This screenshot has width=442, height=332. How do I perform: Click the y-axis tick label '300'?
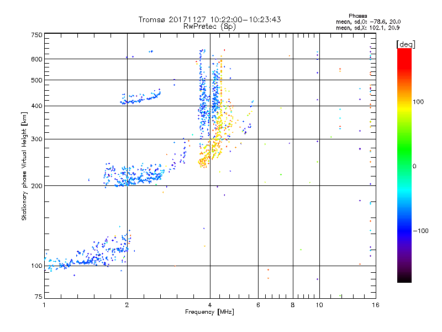click(36, 139)
